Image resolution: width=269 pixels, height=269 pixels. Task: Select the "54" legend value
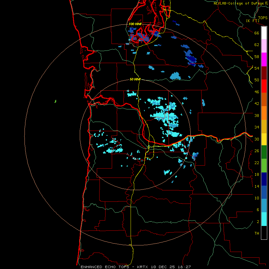[257, 68]
